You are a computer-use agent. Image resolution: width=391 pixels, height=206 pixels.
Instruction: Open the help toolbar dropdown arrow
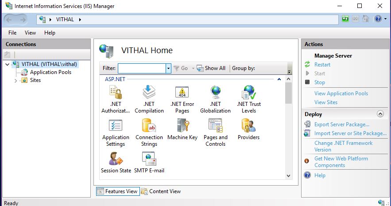(x=385, y=19)
